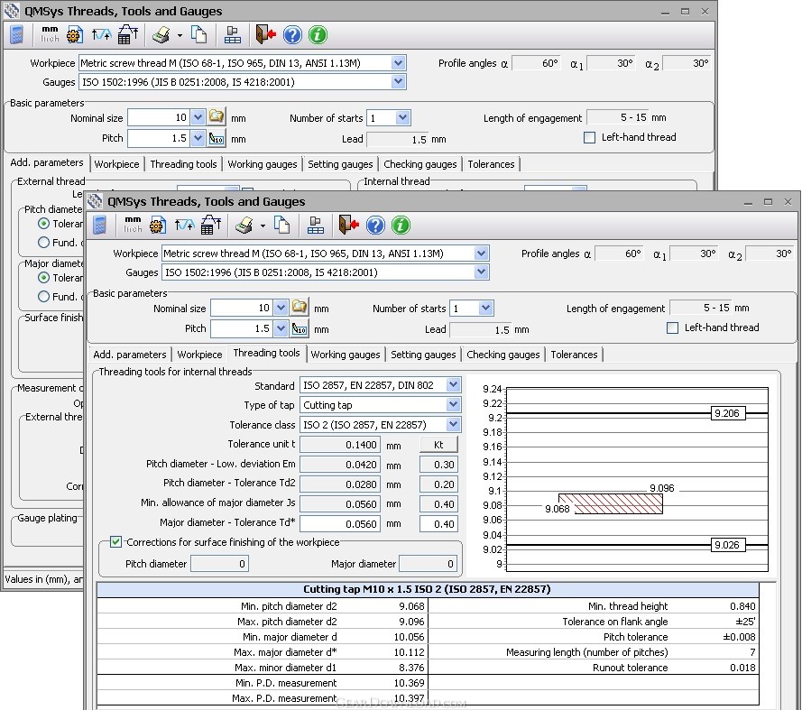Image resolution: width=802 pixels, height=710 pixels.
Task: Expand the Gauges dropdown in the front window
Action: [481, 272]
